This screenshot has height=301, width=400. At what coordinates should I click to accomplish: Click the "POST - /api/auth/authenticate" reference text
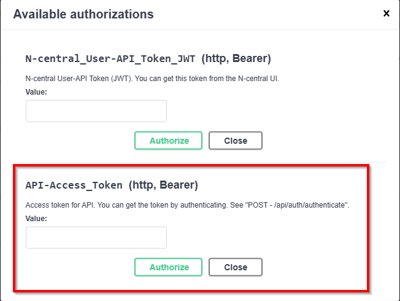tap(298, 205)
